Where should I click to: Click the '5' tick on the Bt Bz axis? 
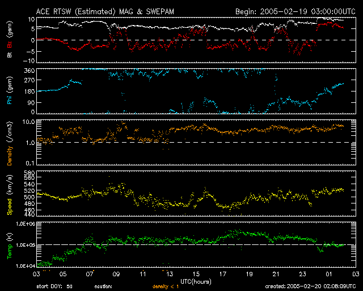click(x=33, y=29)
